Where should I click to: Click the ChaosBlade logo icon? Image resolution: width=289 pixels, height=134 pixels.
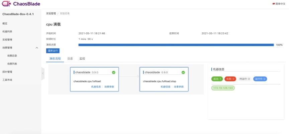(x=6, y=3)
